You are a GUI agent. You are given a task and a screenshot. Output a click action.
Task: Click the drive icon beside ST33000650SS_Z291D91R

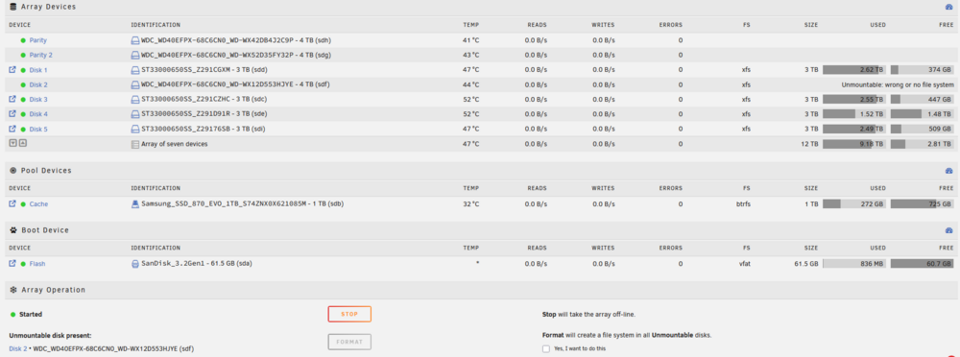pos(136,114)
